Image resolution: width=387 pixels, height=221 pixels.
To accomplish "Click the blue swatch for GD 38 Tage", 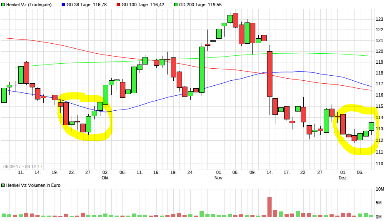I will pyautogui.click(x=63, y=5).
